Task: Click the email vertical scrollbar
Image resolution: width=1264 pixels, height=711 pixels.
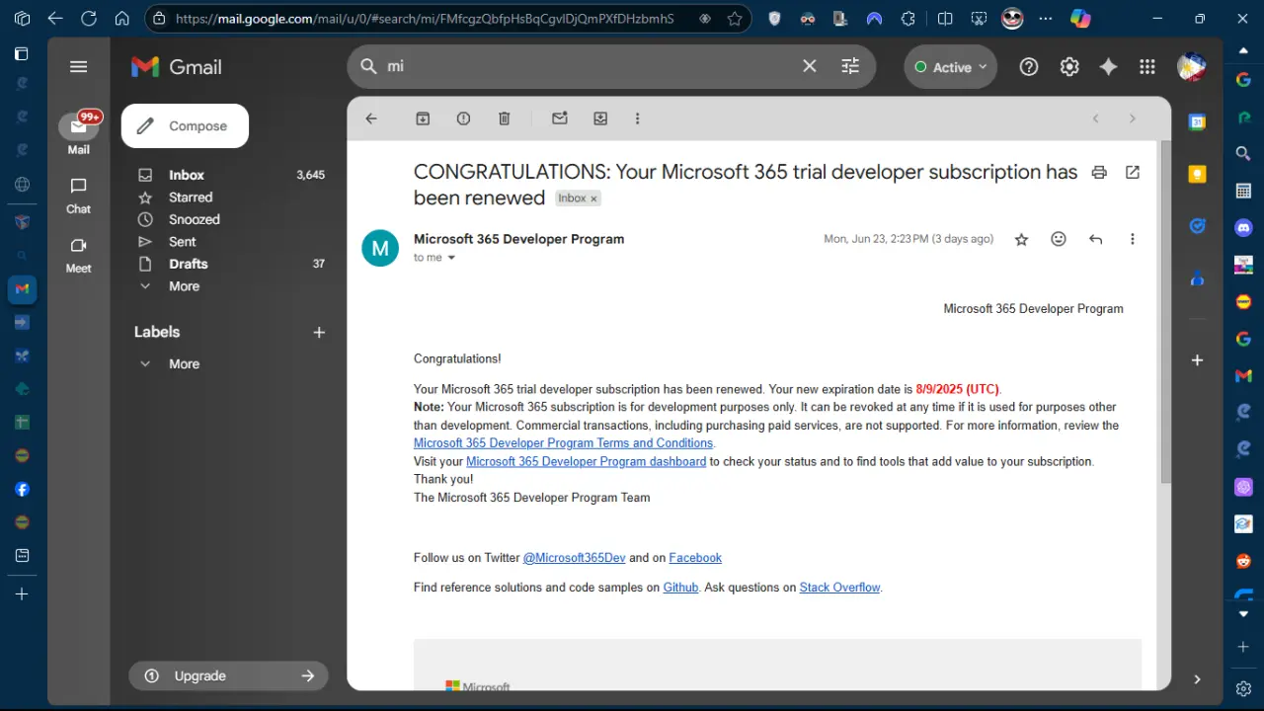Action: [x=1165, y=311]
